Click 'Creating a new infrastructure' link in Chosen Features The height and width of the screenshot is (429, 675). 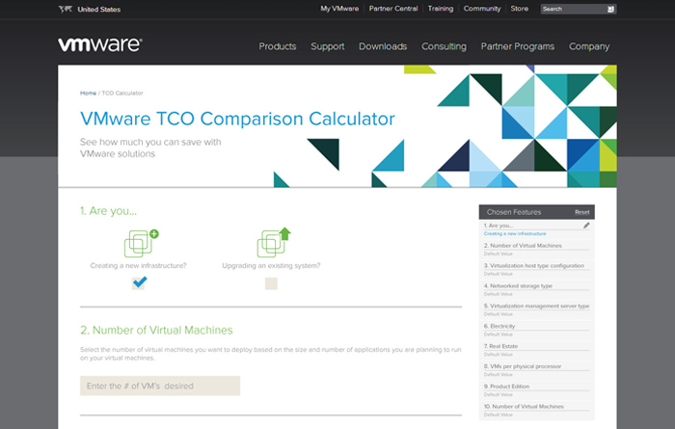coord(514,233)
